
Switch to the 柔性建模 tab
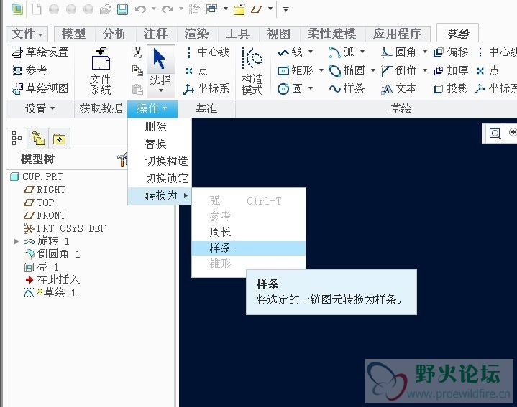tap(331, 34)
